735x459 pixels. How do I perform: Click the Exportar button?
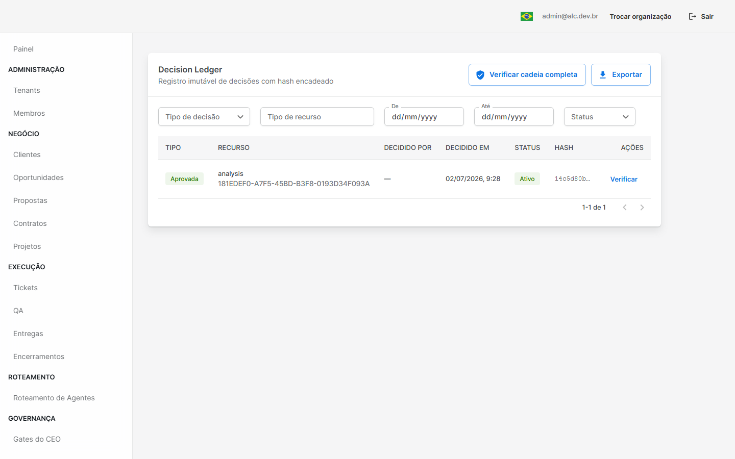pyautogui.click(x=621, y=75)
